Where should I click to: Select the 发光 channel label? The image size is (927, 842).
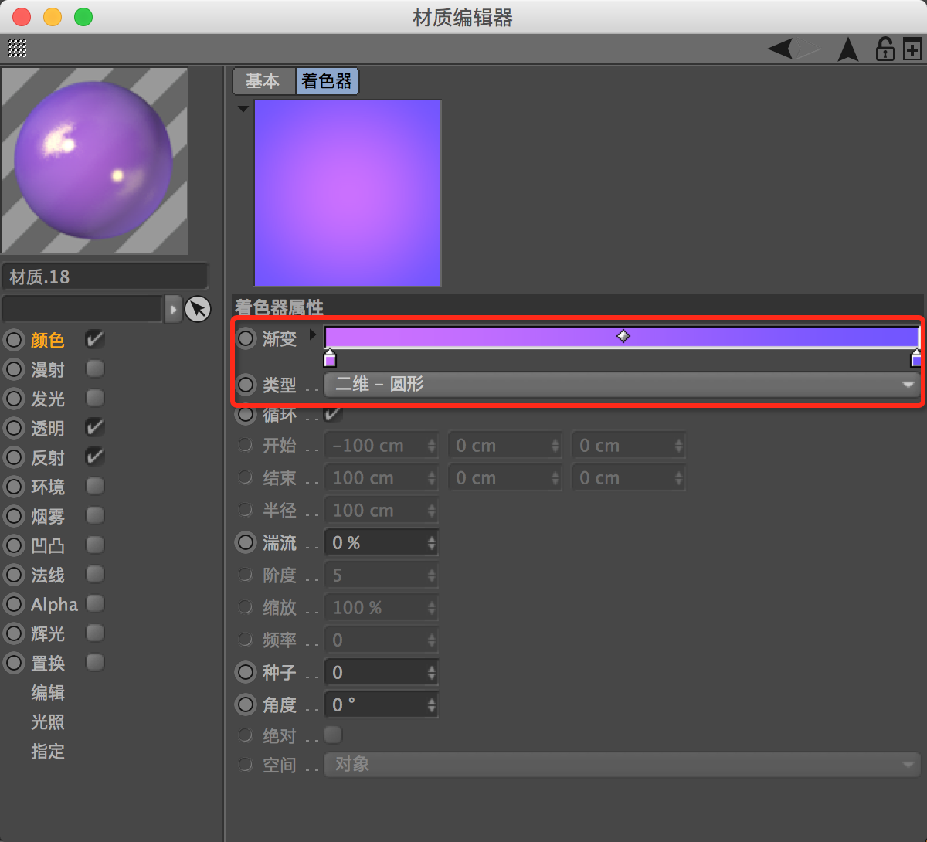[x=48, y=399]
